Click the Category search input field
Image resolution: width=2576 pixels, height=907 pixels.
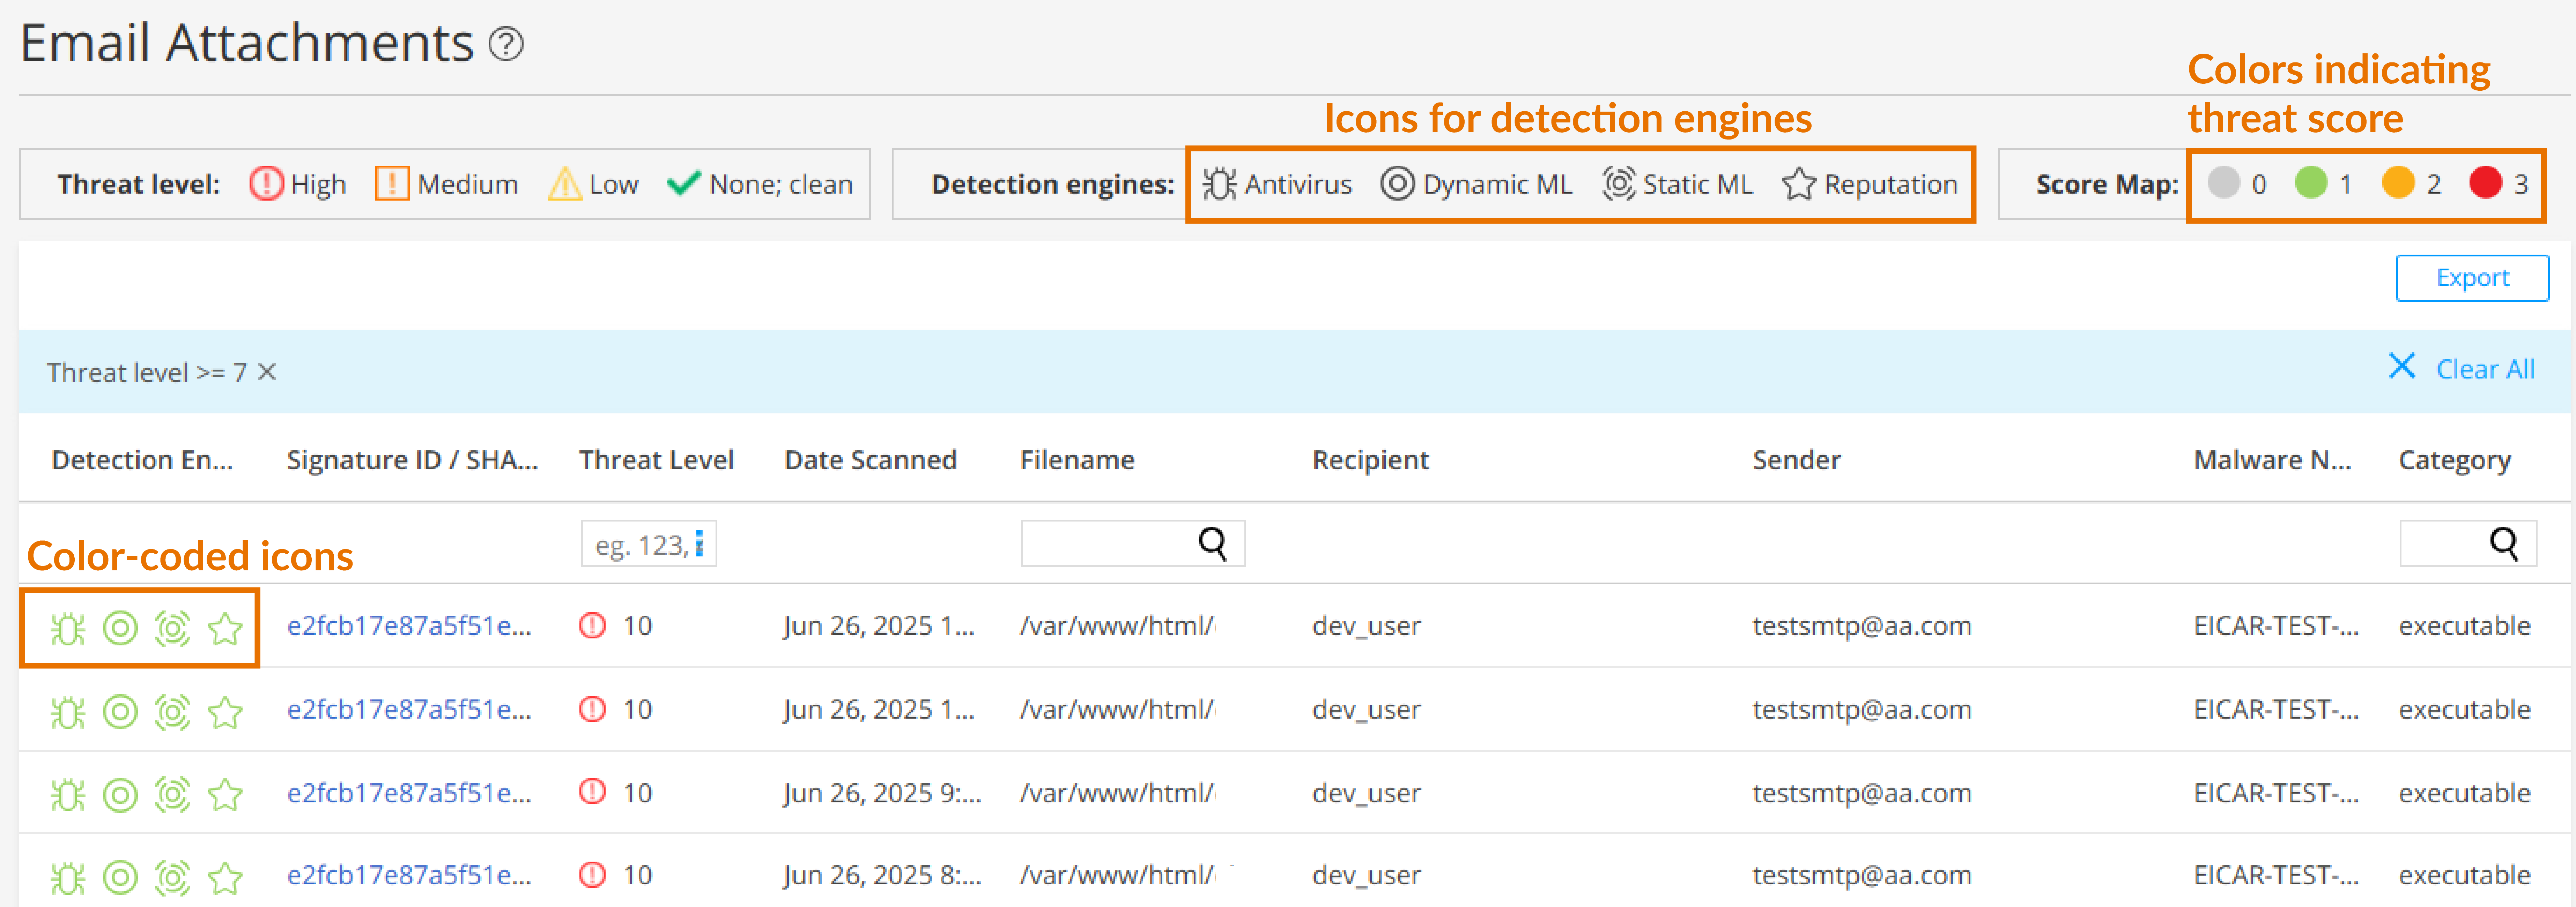click(2444, 544)
